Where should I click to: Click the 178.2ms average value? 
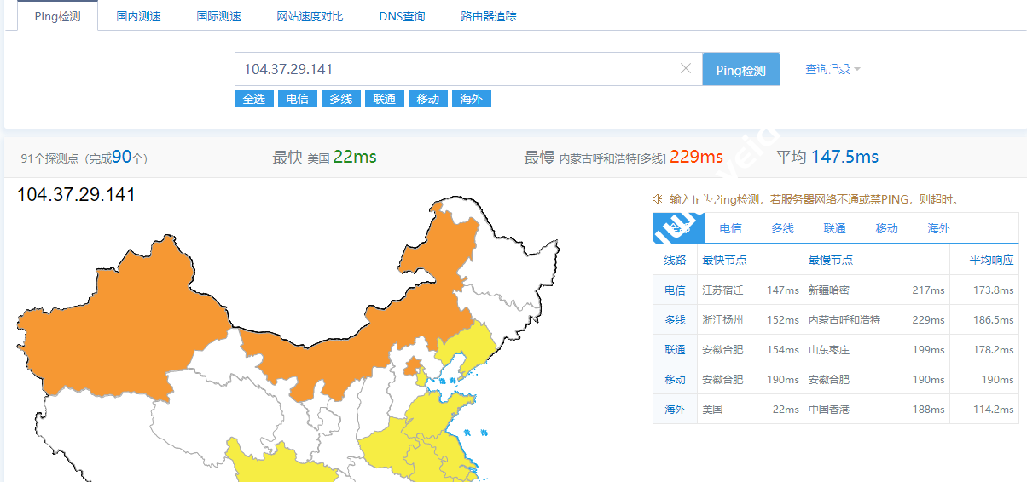[993, 350]
